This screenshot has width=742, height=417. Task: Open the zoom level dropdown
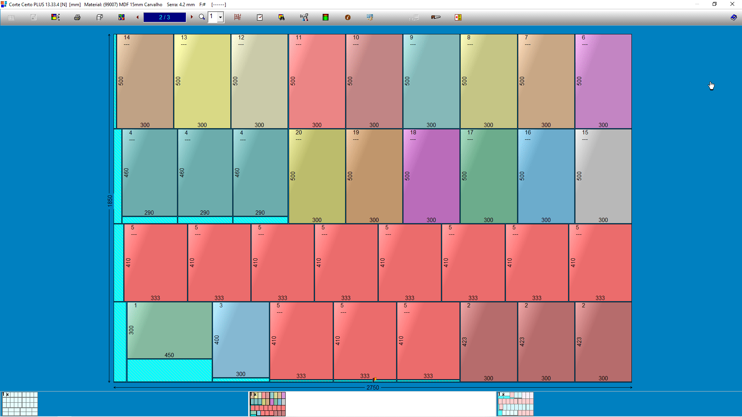pyautogui.click(x=220, y=17)
